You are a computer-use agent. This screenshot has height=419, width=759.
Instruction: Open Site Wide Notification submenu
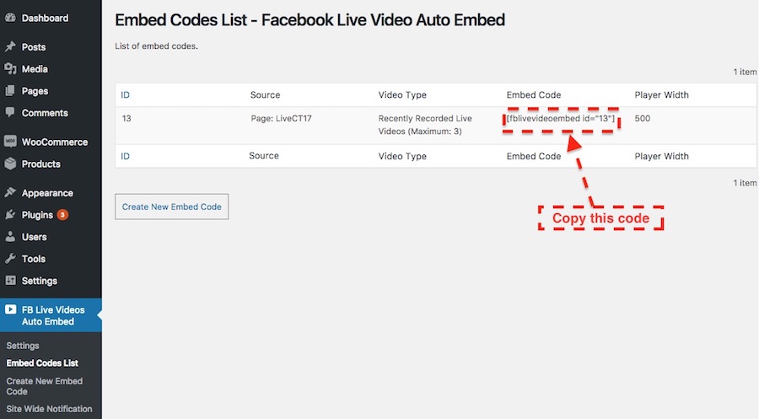click(x=49, y=409)
